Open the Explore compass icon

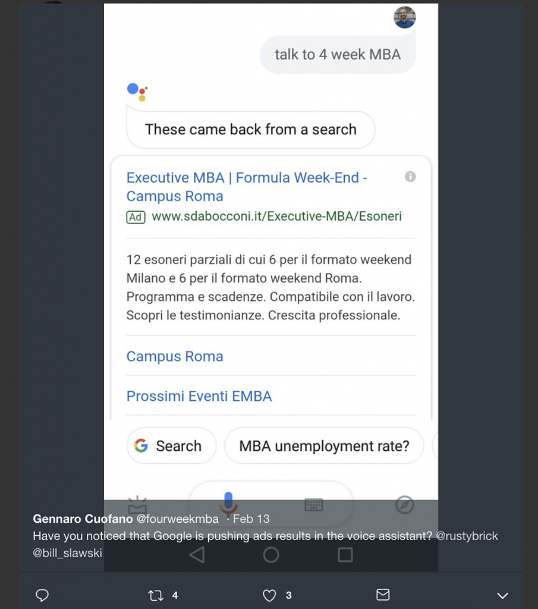404,505
